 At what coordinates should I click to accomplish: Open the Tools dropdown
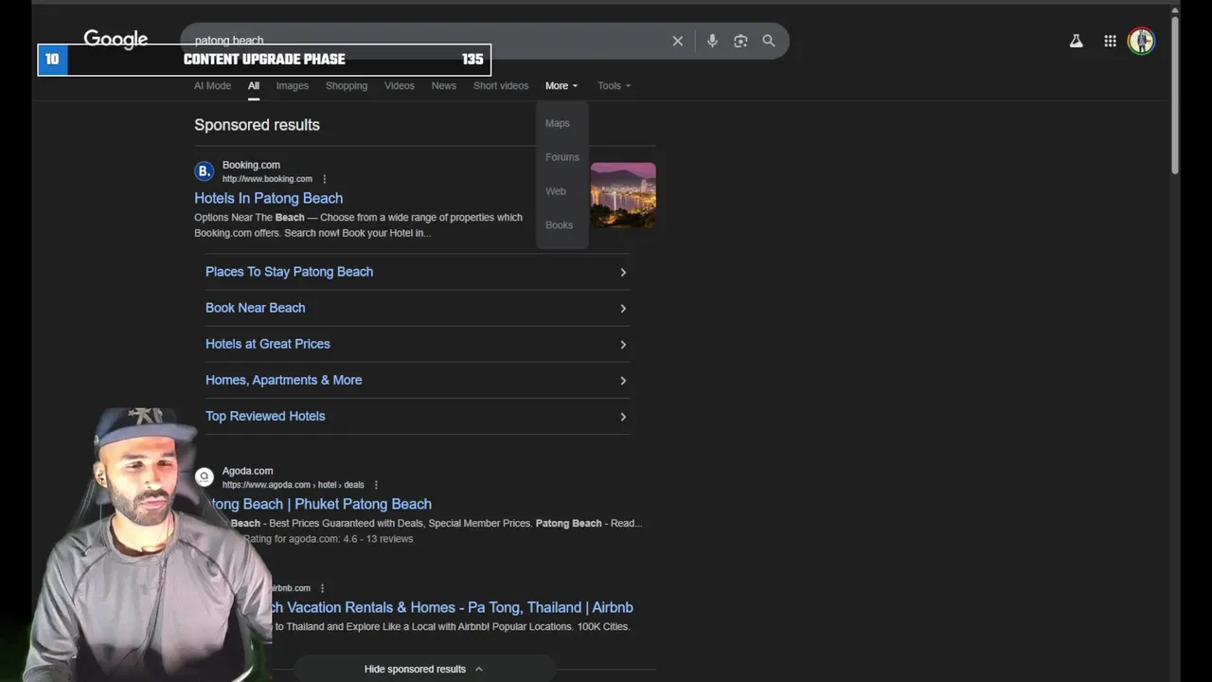click(614, 85)
